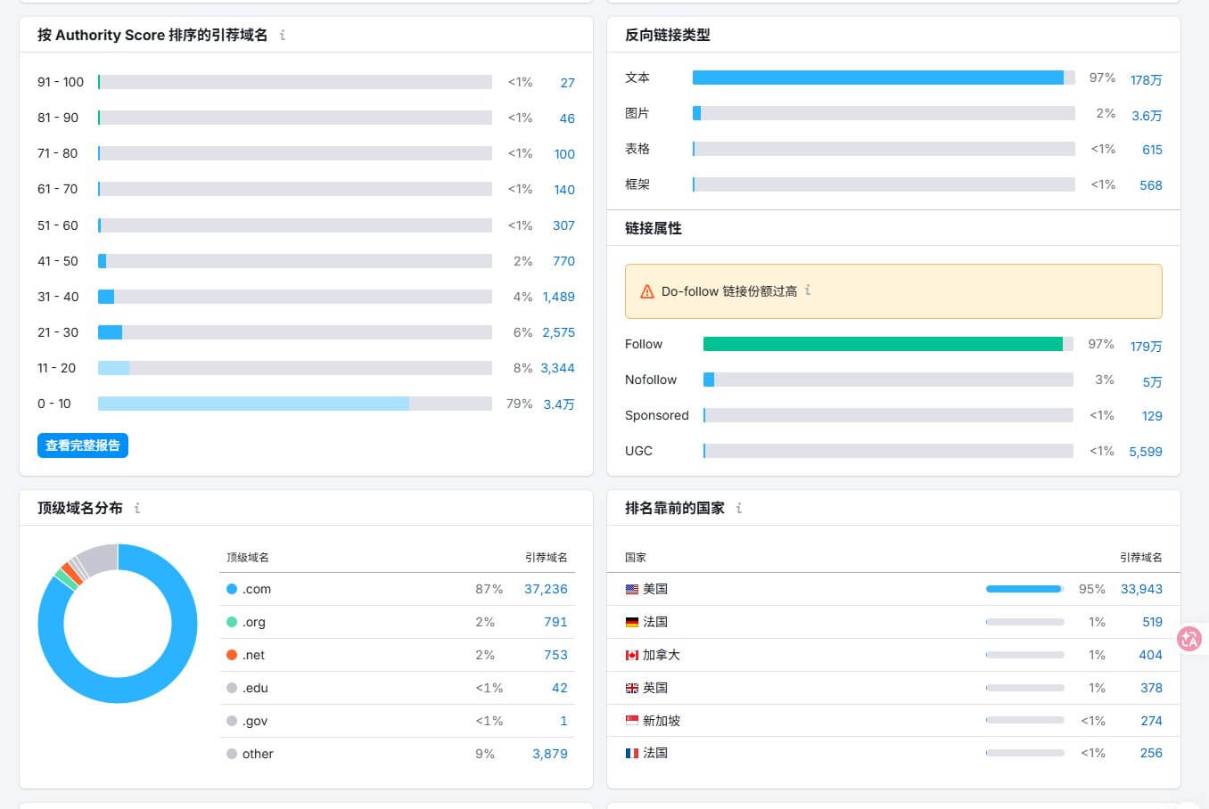
Task: Open the 140 domains link for score 61-70
Action: click(564, 190)
